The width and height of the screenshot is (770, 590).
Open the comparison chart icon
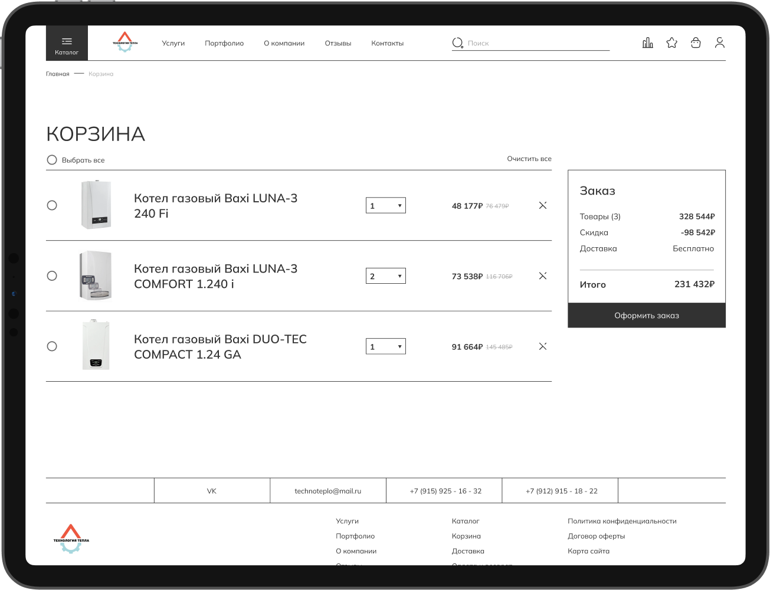tap(648, 42)
